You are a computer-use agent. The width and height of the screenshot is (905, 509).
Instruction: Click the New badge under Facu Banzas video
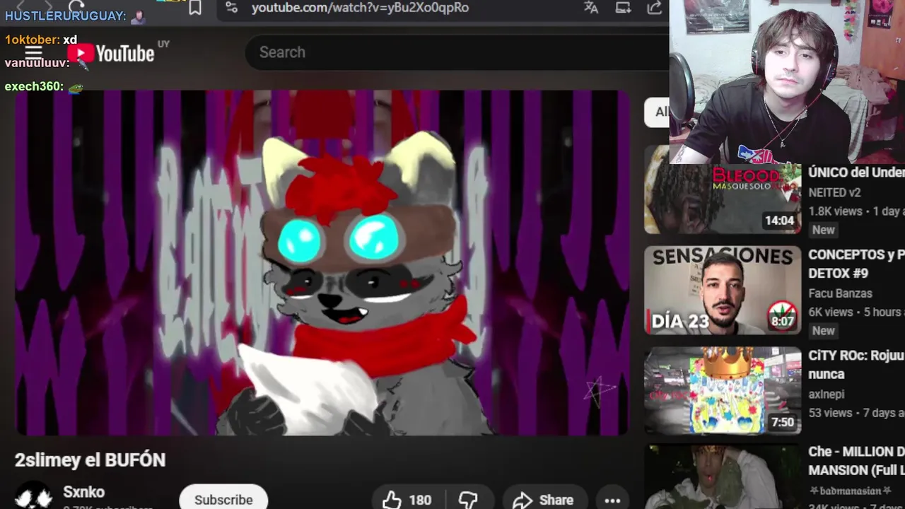click(823, 330)
